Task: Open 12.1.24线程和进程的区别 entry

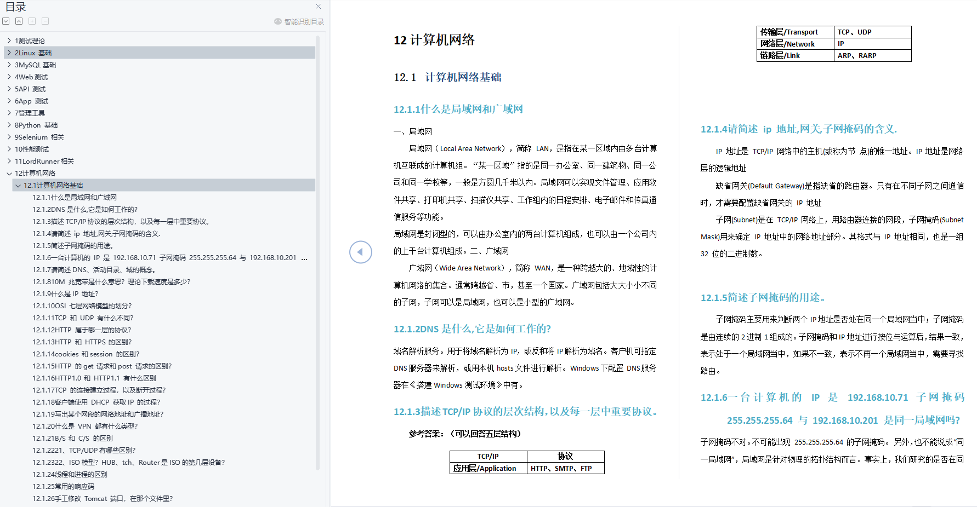Action: (x=70, y=474)
